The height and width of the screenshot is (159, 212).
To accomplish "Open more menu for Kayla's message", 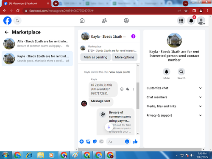I will [133, 89].
